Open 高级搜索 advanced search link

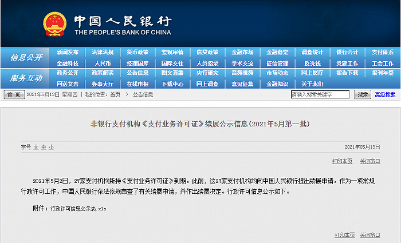pyautogui.click(x=385, y=95)
